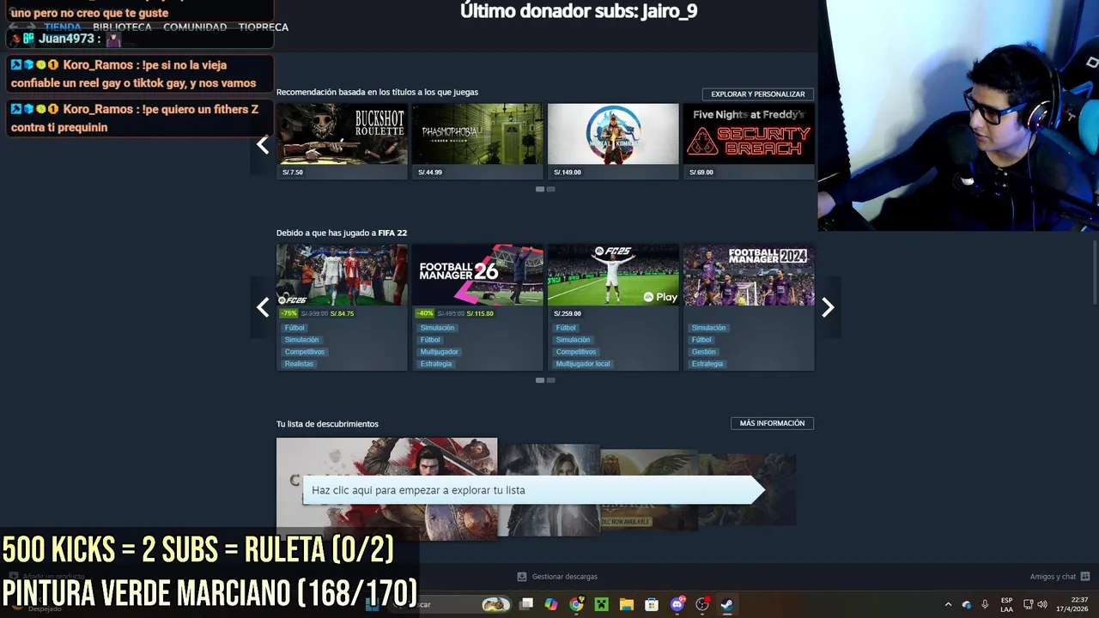Viewport: 1099px width, 618px height.
Task: Click S/.115.80 price of Football Manager 26
Action: [480, 313]
